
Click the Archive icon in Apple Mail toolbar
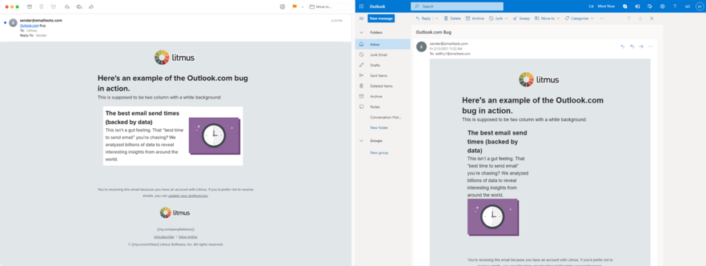tap(29, 7)
